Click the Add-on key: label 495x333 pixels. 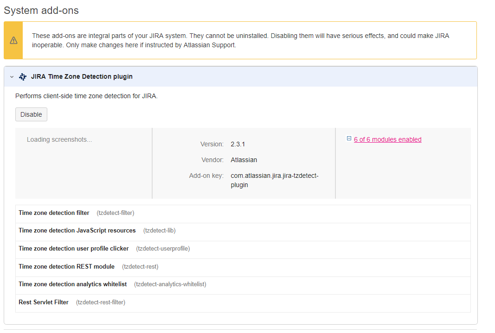pyautogui.click(x=206, y=176)
